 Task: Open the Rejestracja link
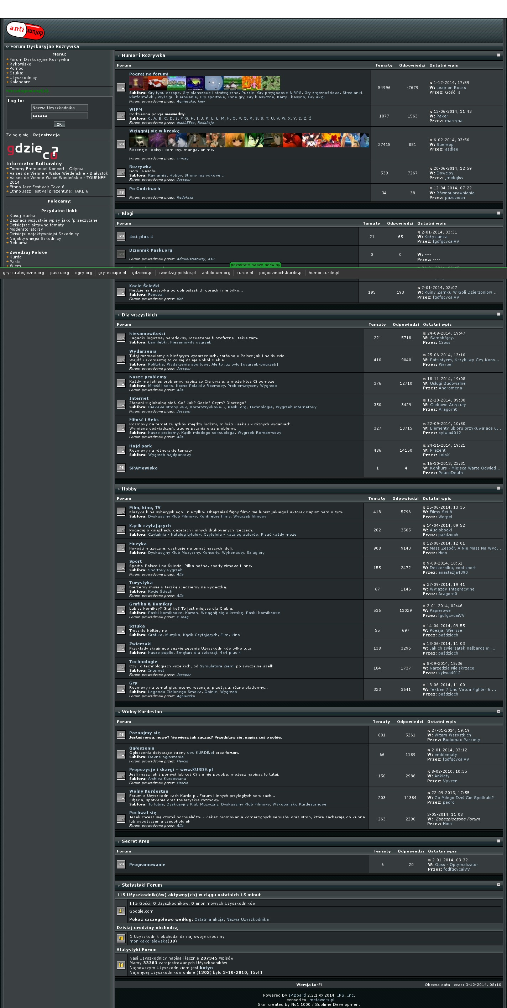(x=46, y=135)
